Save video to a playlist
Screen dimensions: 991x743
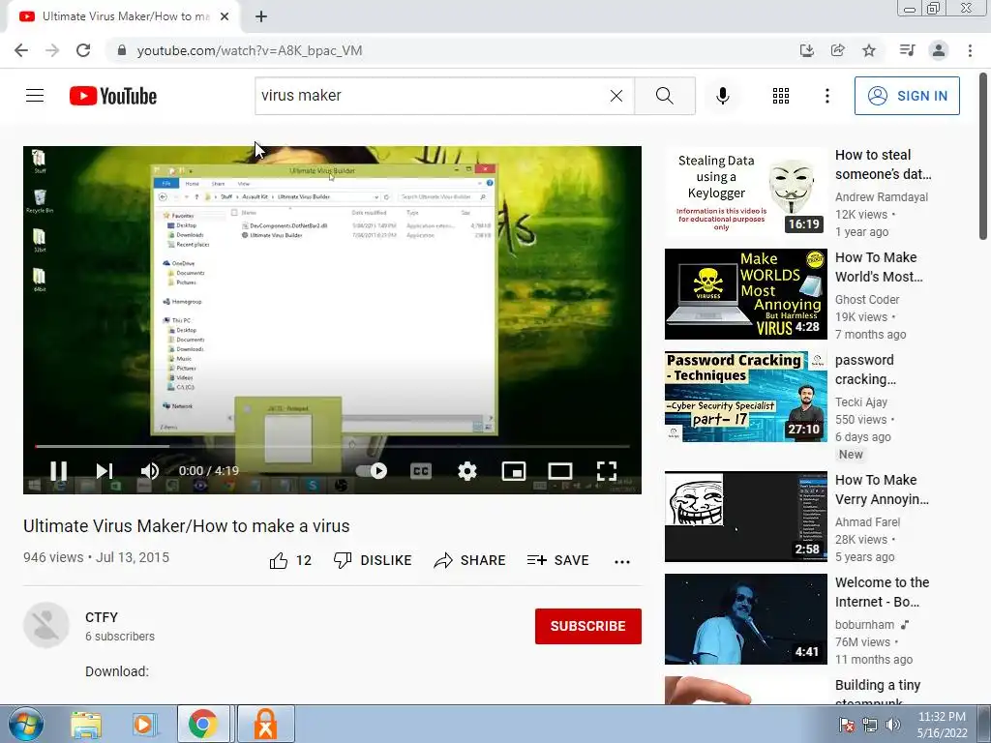pyautogui.click(x=558, y=560)
